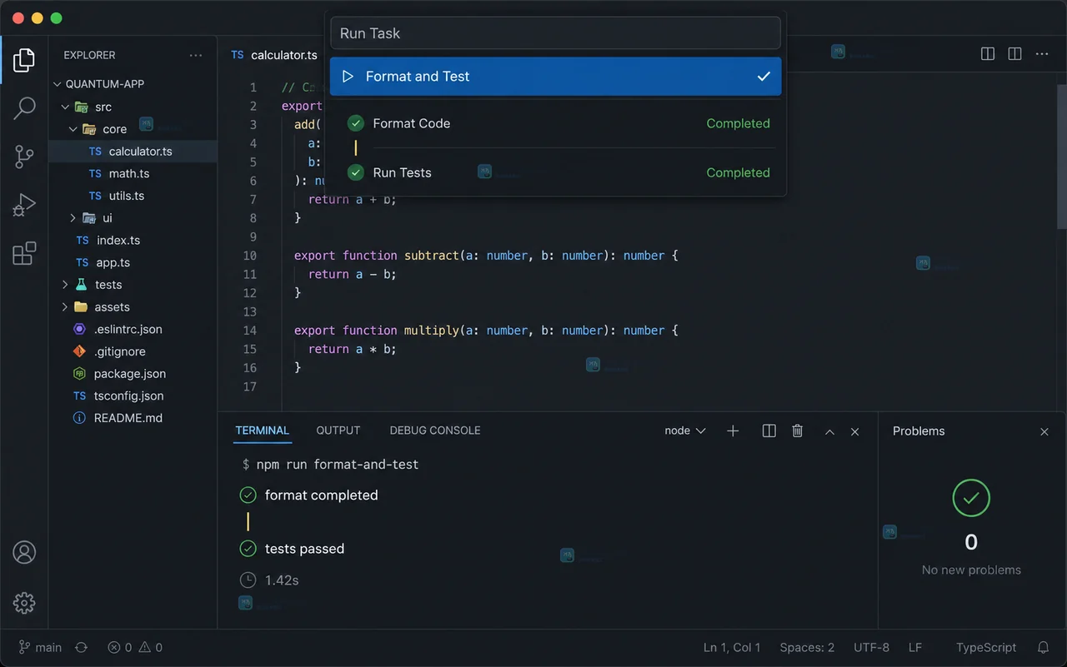This screenshot has height=667, width=1067.
Task: Click errors and warnings count in status bar
Action: pos(135,647)
